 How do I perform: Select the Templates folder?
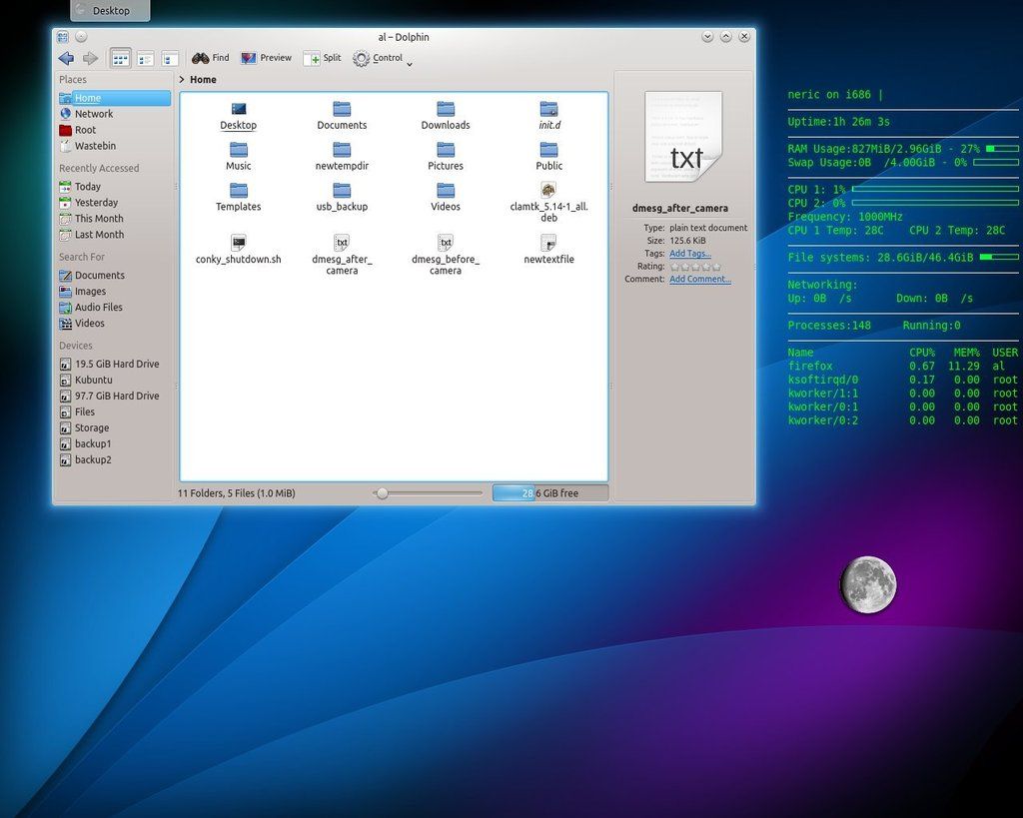pyautogui.click(x=238, y=198)
